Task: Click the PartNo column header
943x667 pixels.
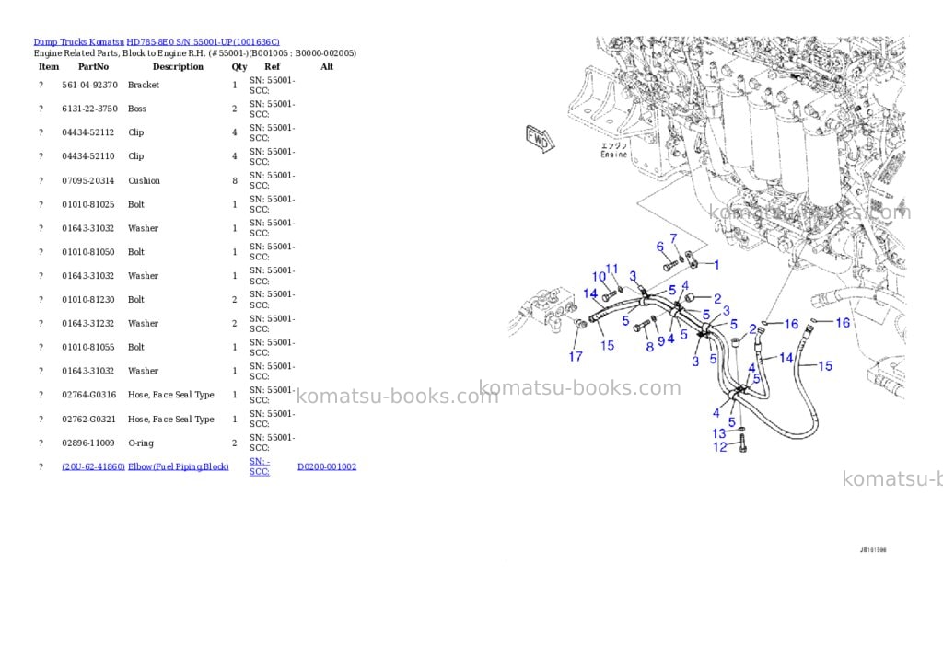Action: point(93,66)
